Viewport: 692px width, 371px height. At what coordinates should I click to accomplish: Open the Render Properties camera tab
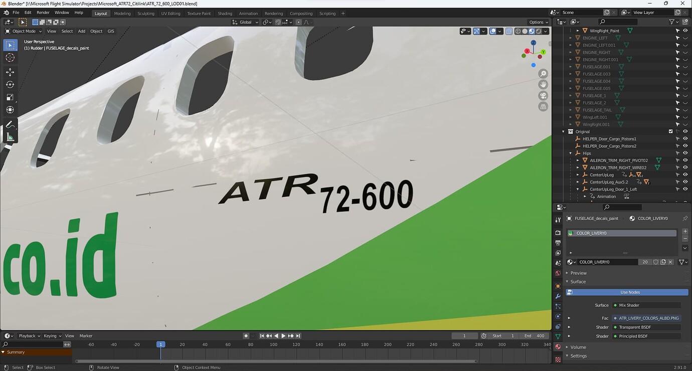pyautogui.click(x=558, y=231)
